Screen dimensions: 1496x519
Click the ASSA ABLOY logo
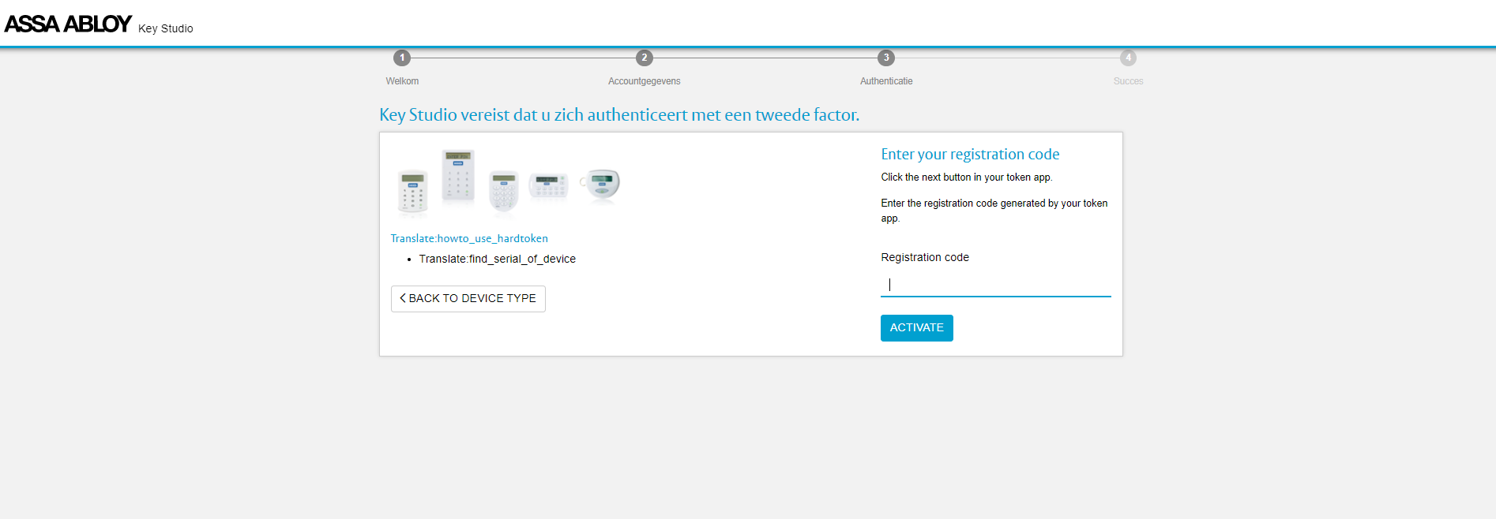point(68,24)
